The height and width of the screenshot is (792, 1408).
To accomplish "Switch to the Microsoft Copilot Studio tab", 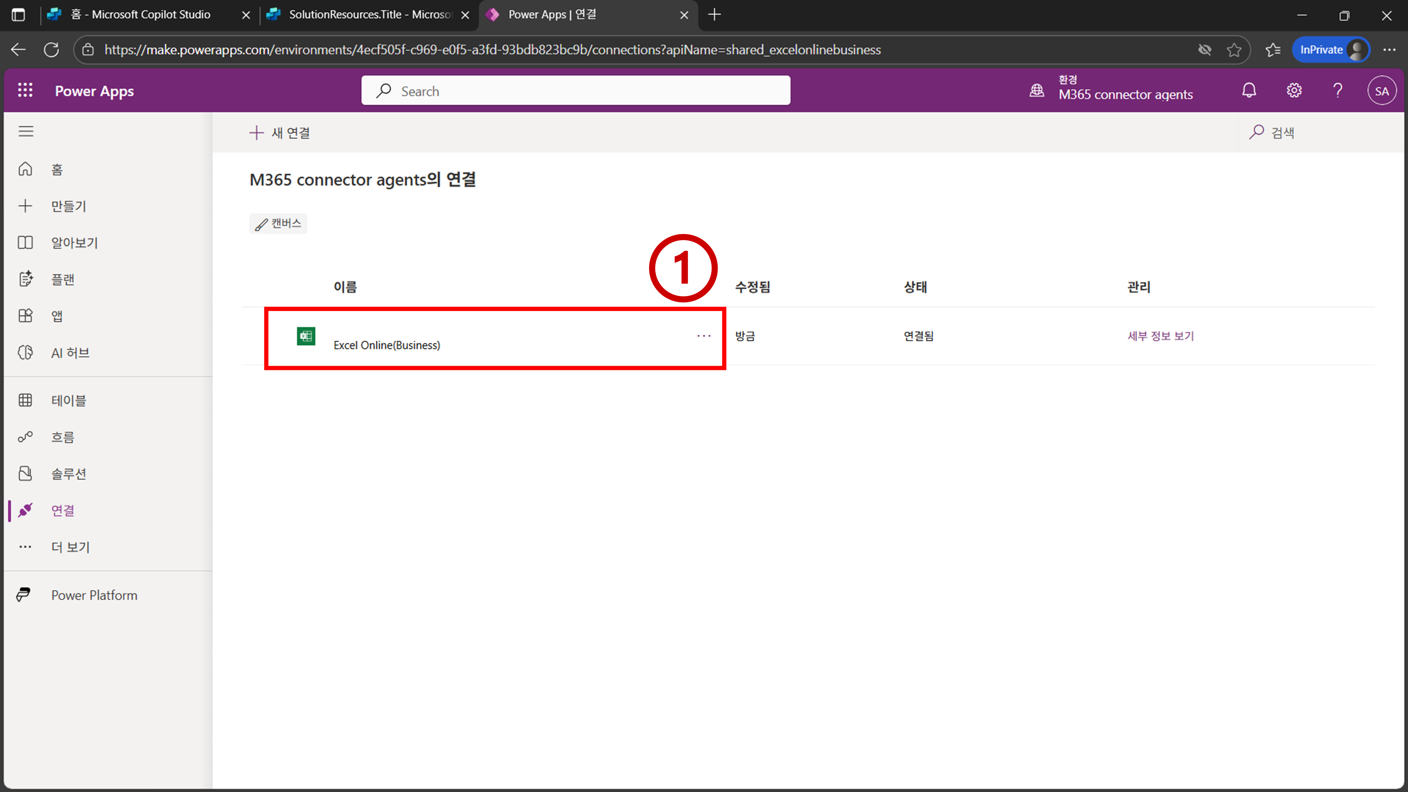I will 140,15.
